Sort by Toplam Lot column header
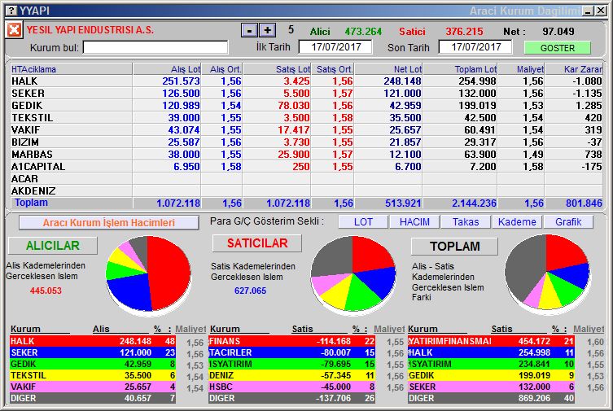The image size is (613, 411). click(460, 69)
